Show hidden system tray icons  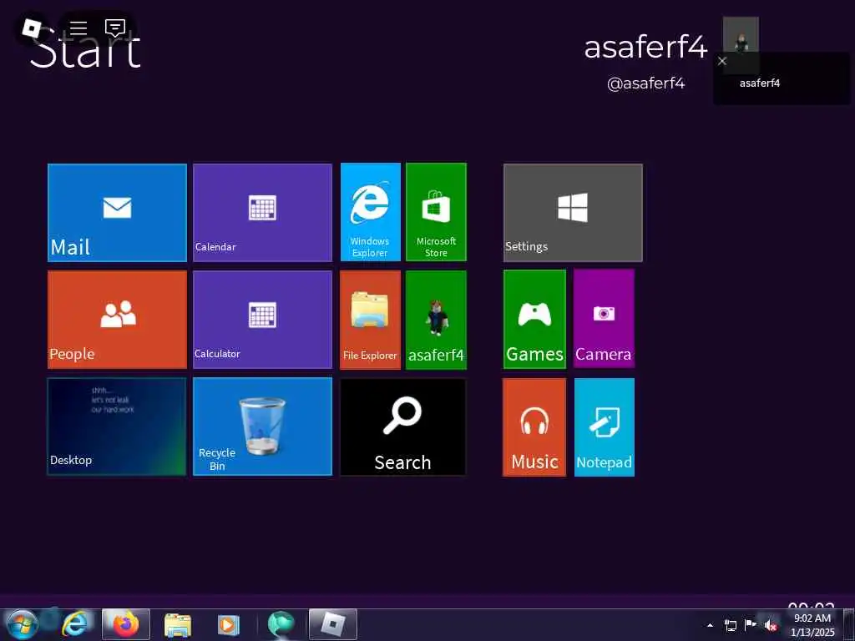click(710, 625)
